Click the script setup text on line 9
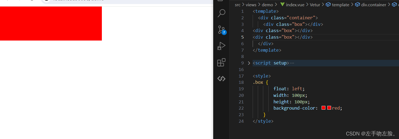 coord(271,63)
